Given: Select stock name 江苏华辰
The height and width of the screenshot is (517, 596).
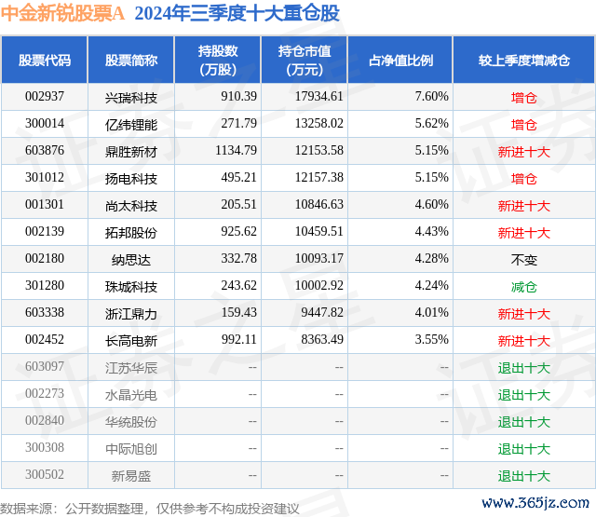Looking at the screenshot, I should click(x=131, y=368).
